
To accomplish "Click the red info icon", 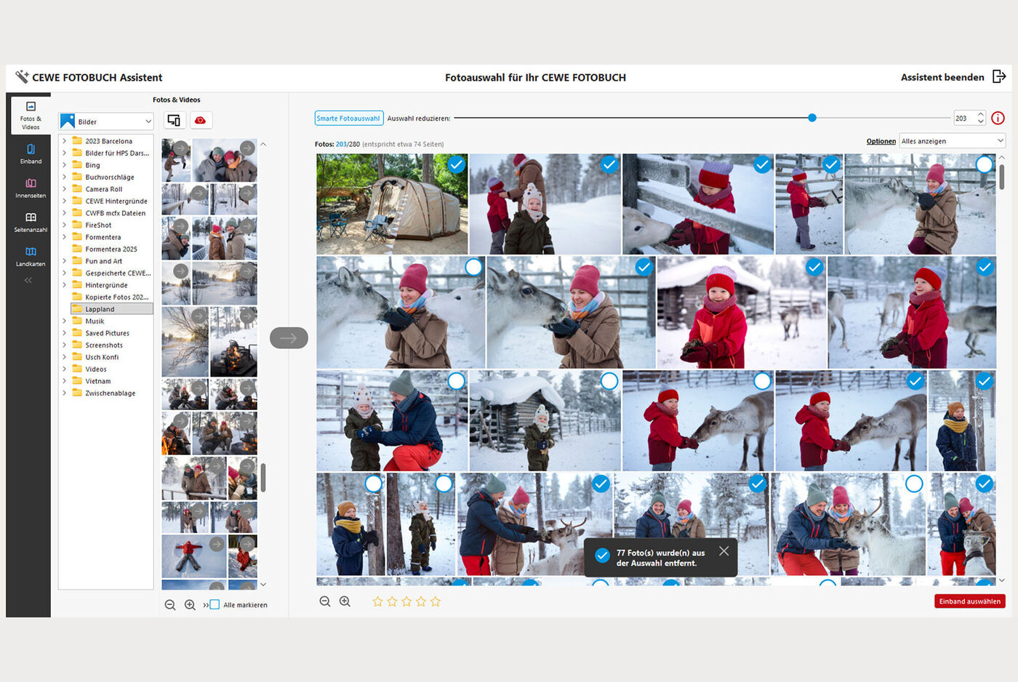I will pyautogui.click(x=998, y=118).
